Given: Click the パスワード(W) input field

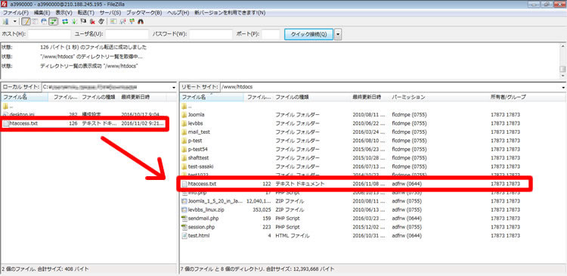Looking at the screenshot, I should 211,34.
